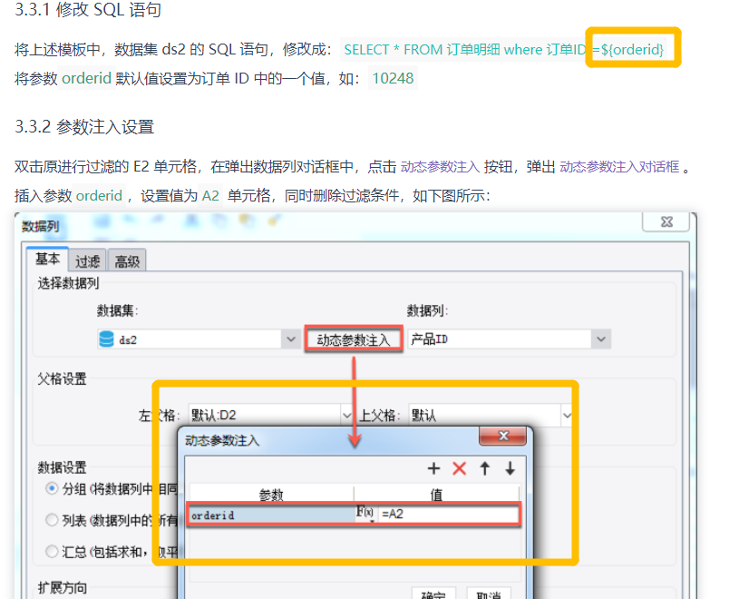Cancel with the 取消 button
Image resolution: width=739 pixels, height=599 pixels.
[x=489, y=594]
